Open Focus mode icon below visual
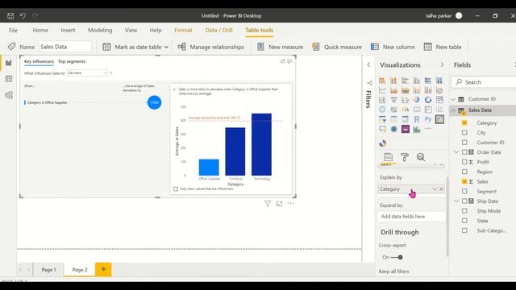The width and height of the screenshot is (516, 290). (279, 204)
